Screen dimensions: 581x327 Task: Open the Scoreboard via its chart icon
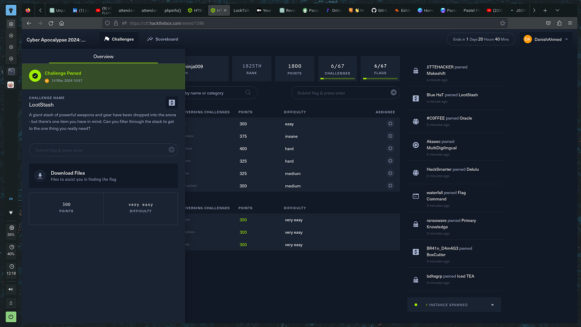[x=150, y=39]
